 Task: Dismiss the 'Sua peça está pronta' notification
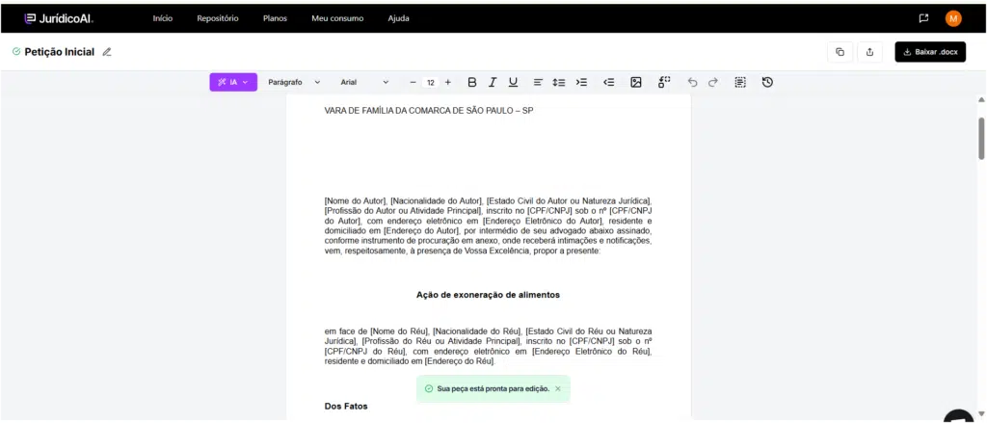point(558,389)
